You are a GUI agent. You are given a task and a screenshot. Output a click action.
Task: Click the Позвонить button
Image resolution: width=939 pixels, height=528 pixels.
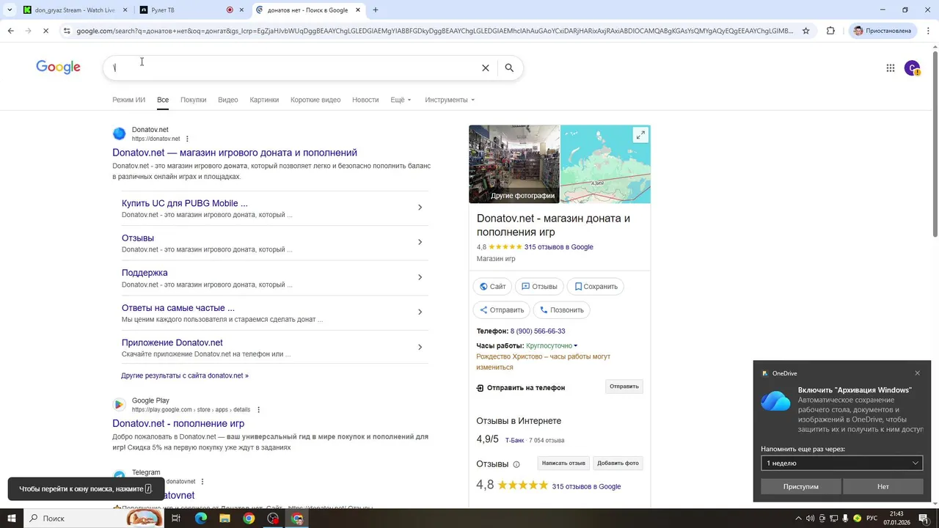[x=562, y=309]
